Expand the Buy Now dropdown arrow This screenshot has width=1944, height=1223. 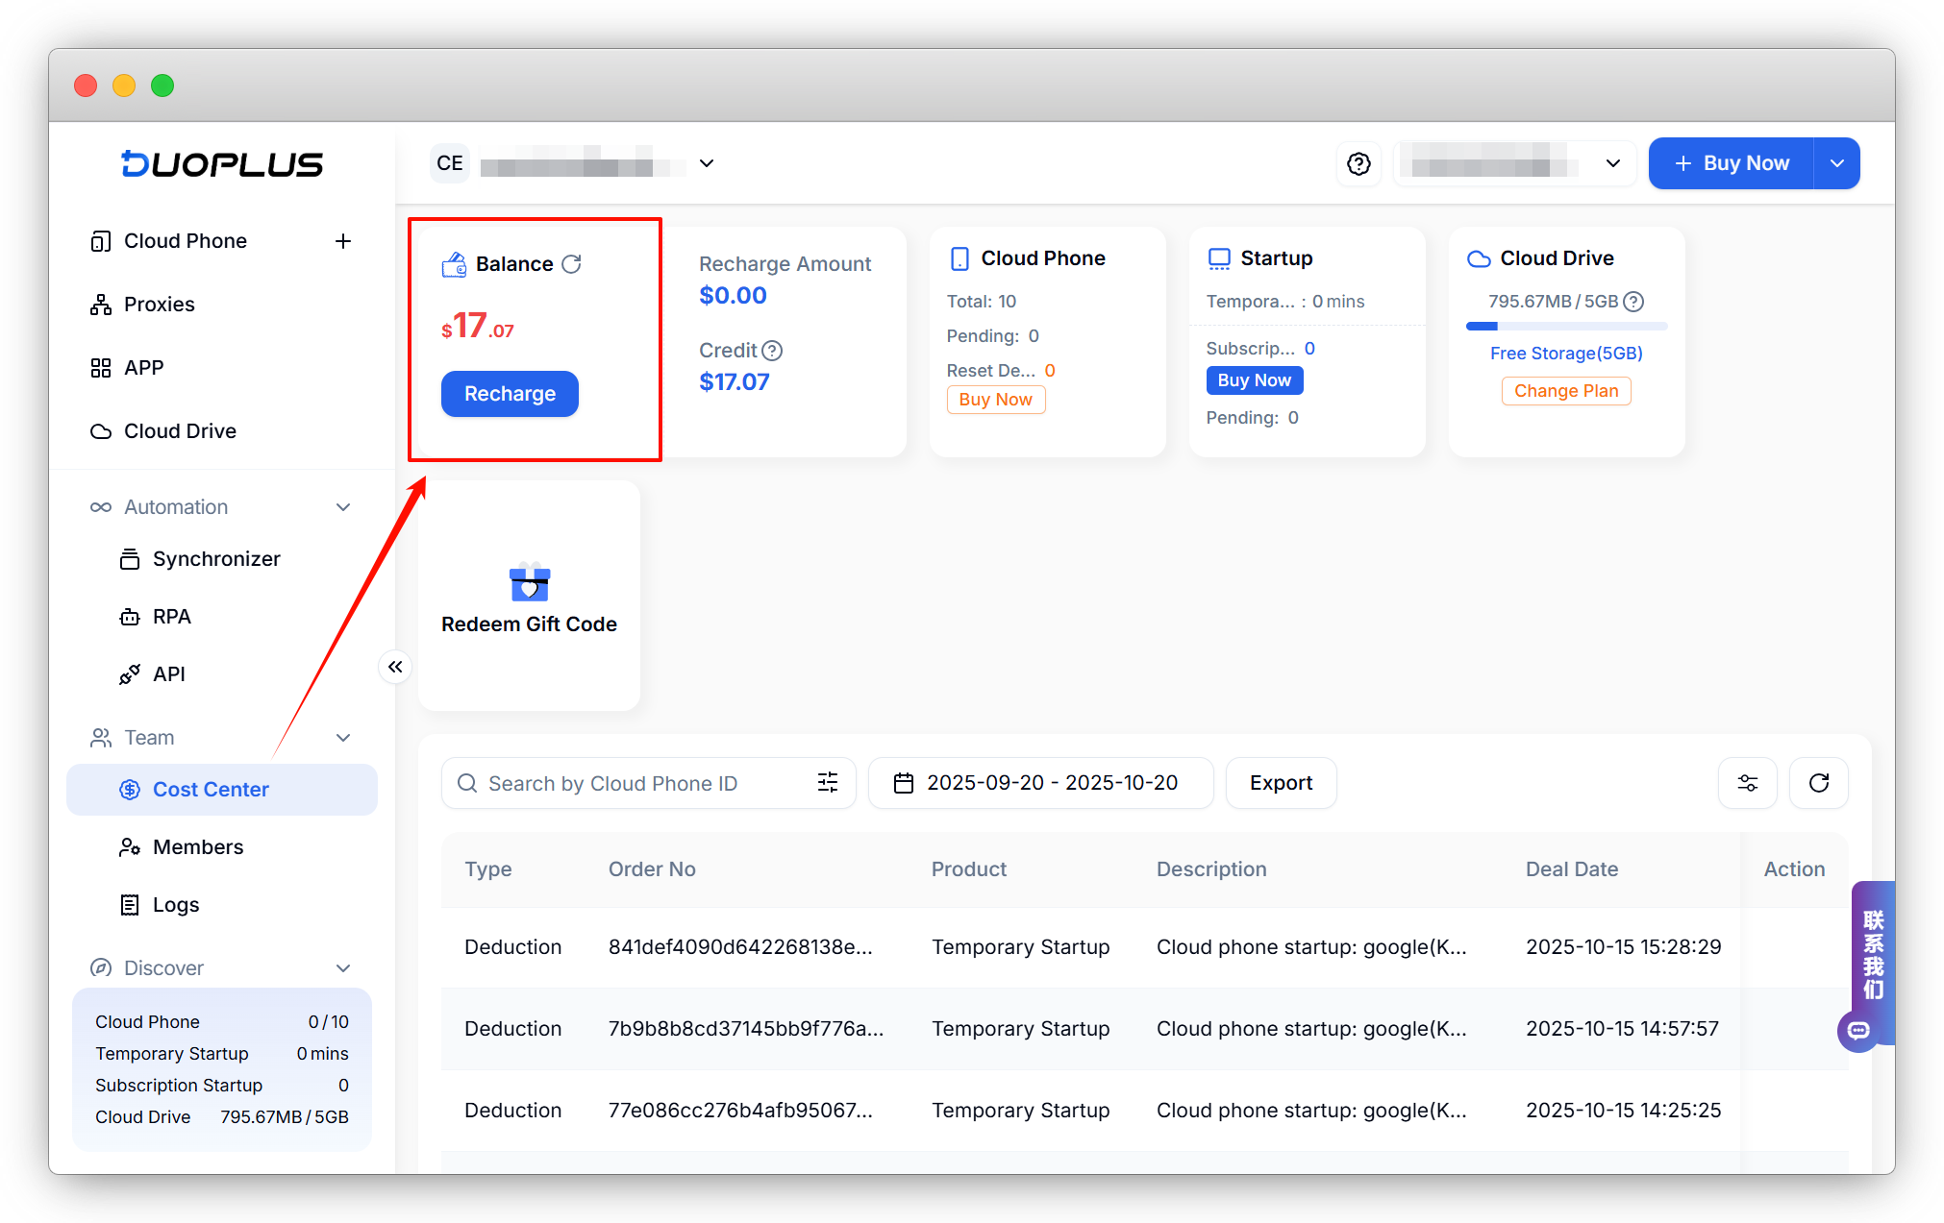pyautogui.click(x=1836, y=164)
